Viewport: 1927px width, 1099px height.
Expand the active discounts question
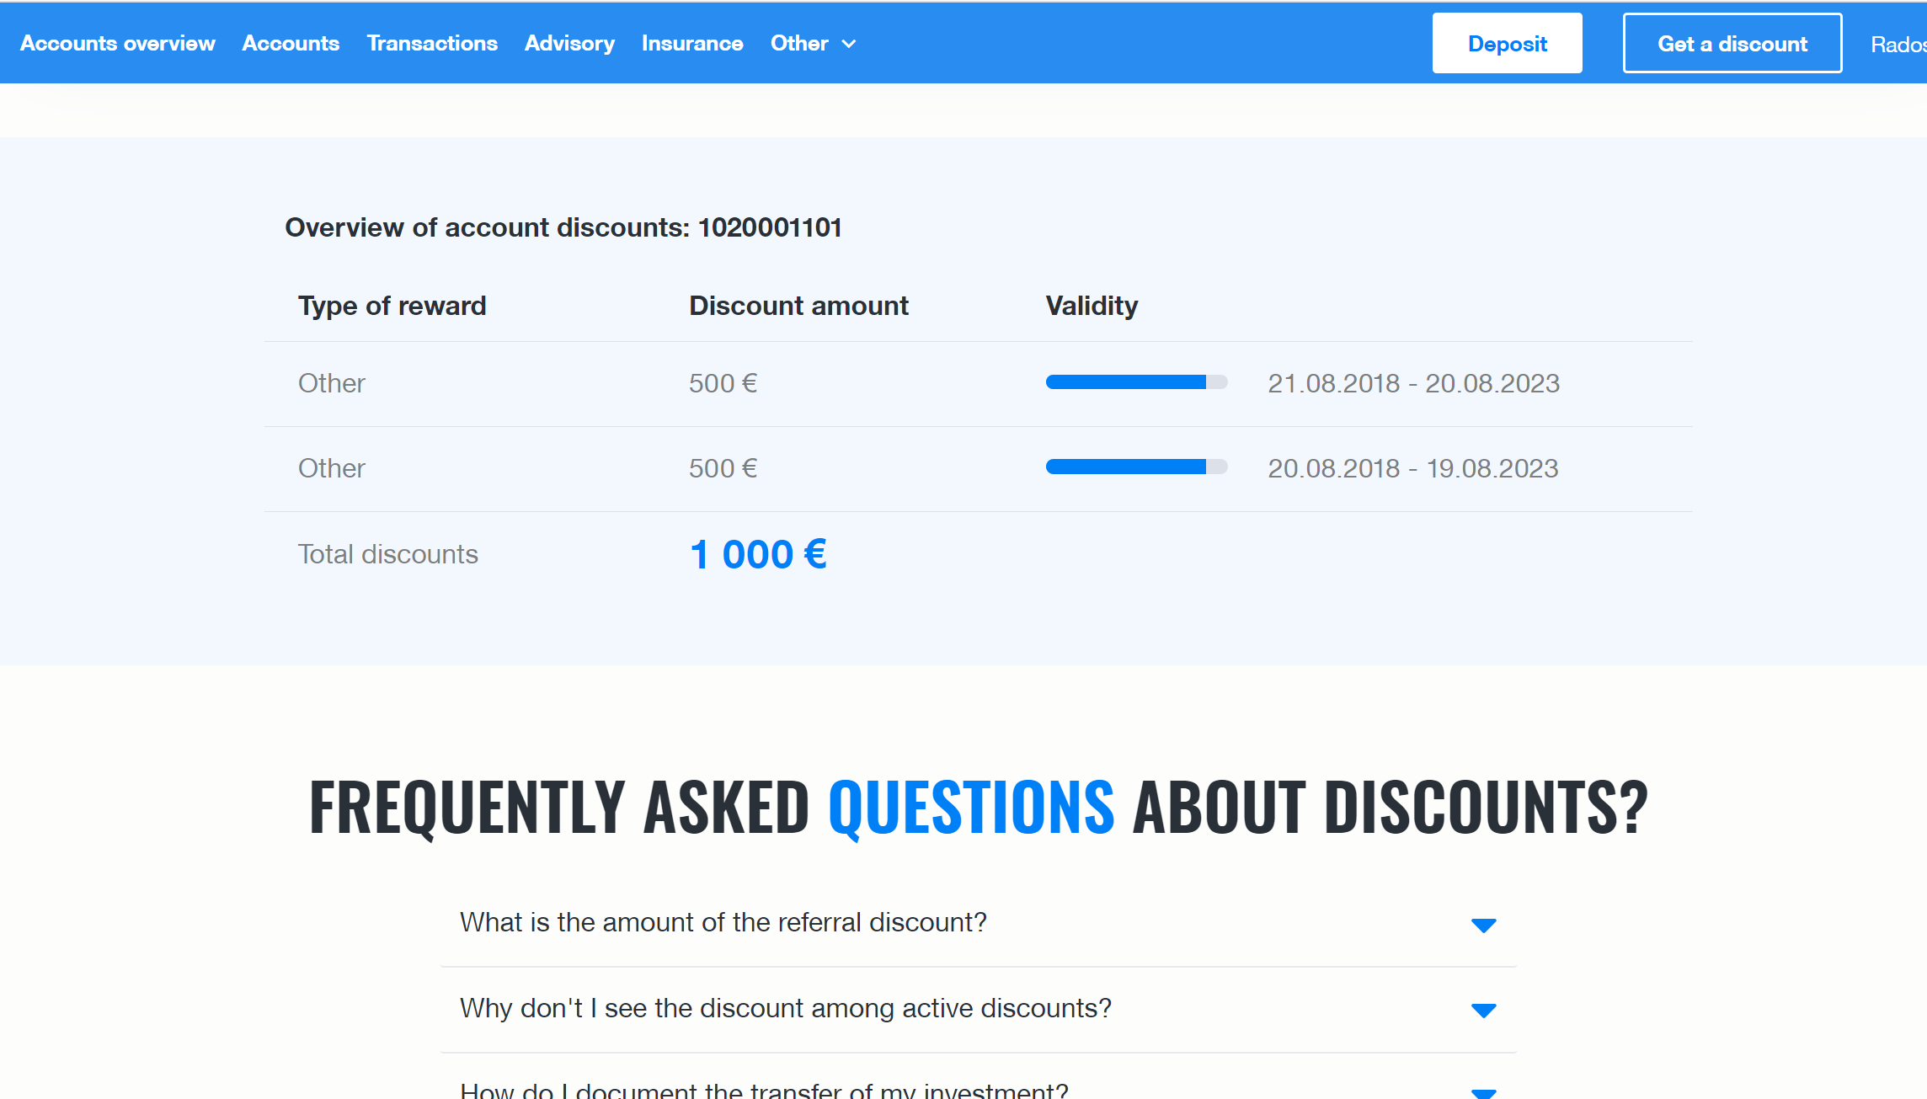(x=785, y=1008)
